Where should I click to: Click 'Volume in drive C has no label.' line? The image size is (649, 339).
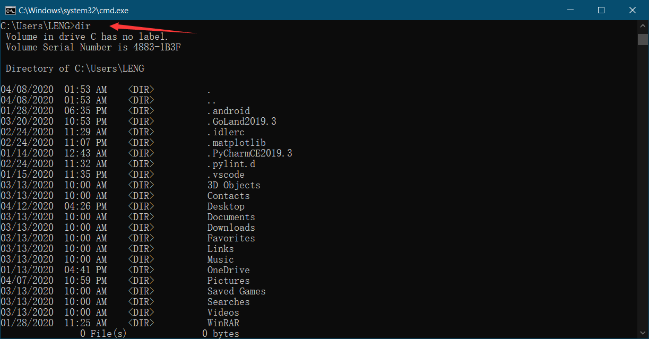[87, 37]
